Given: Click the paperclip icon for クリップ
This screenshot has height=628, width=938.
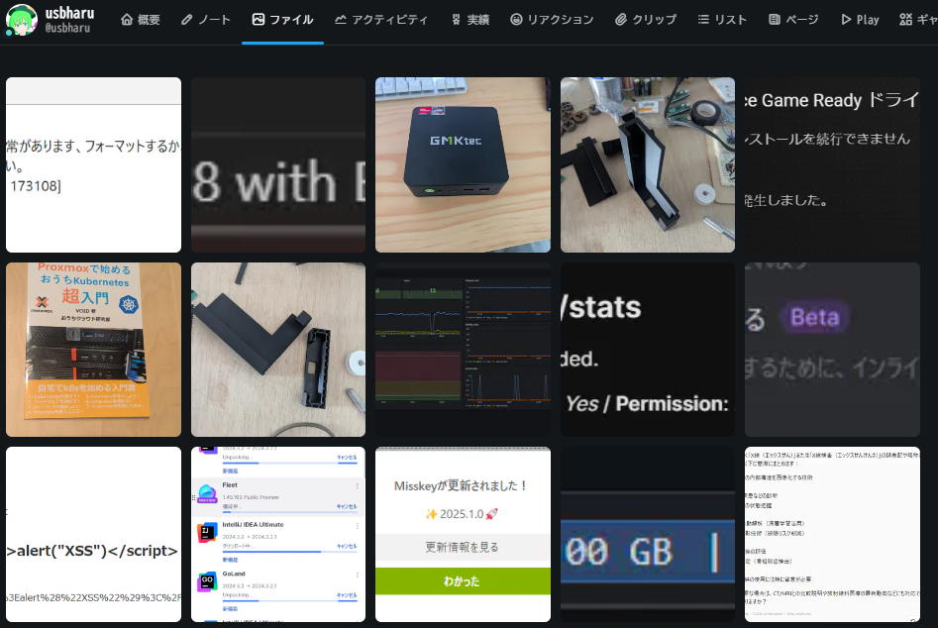Looking at the screenshot, I should [x=621, y=20].
